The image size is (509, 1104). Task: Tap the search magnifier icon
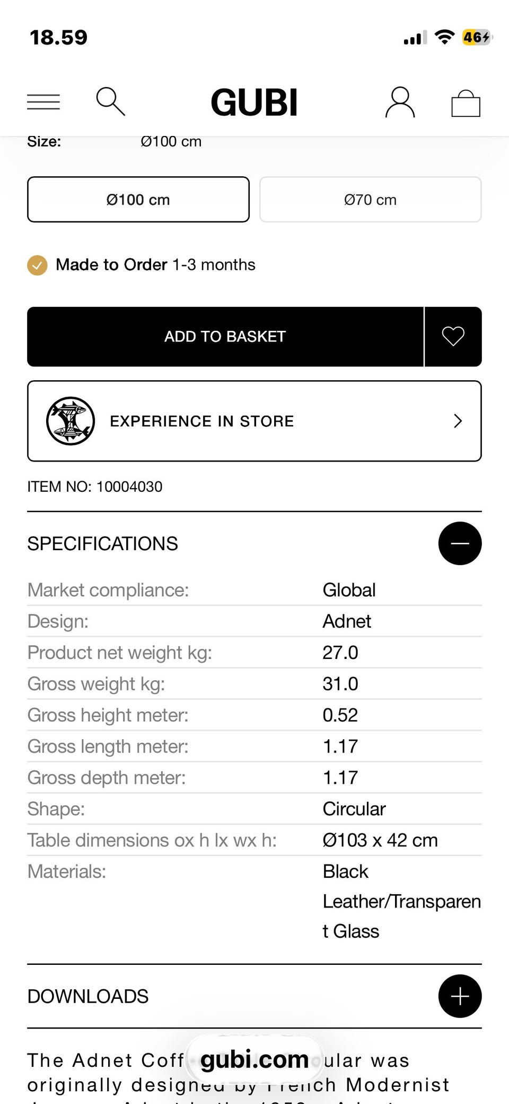(x=110, y=101)
